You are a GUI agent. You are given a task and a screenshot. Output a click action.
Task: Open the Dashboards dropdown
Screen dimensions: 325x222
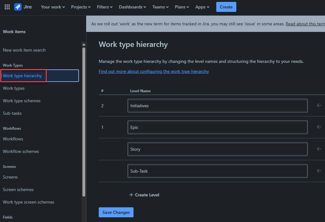[x=132, y=7]
